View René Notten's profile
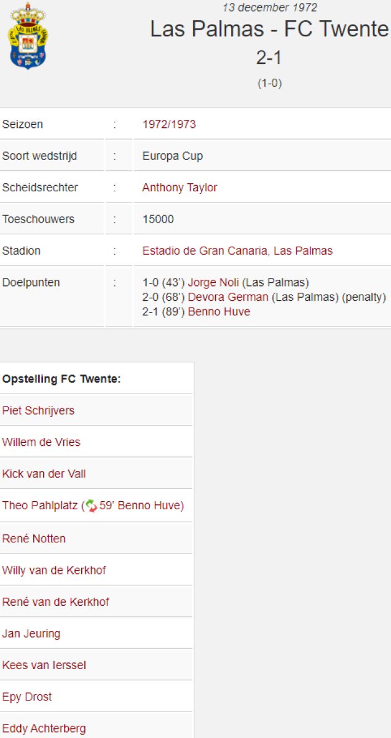Viewport: 391px width, 738px height. (x=34, y=539)
